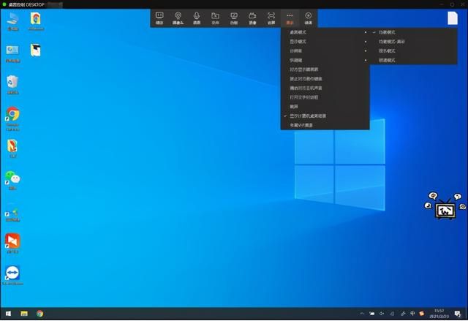Start recording with the video camera (录像) icon
Viewport: 468px width, 321px height.
pos(252,18)
